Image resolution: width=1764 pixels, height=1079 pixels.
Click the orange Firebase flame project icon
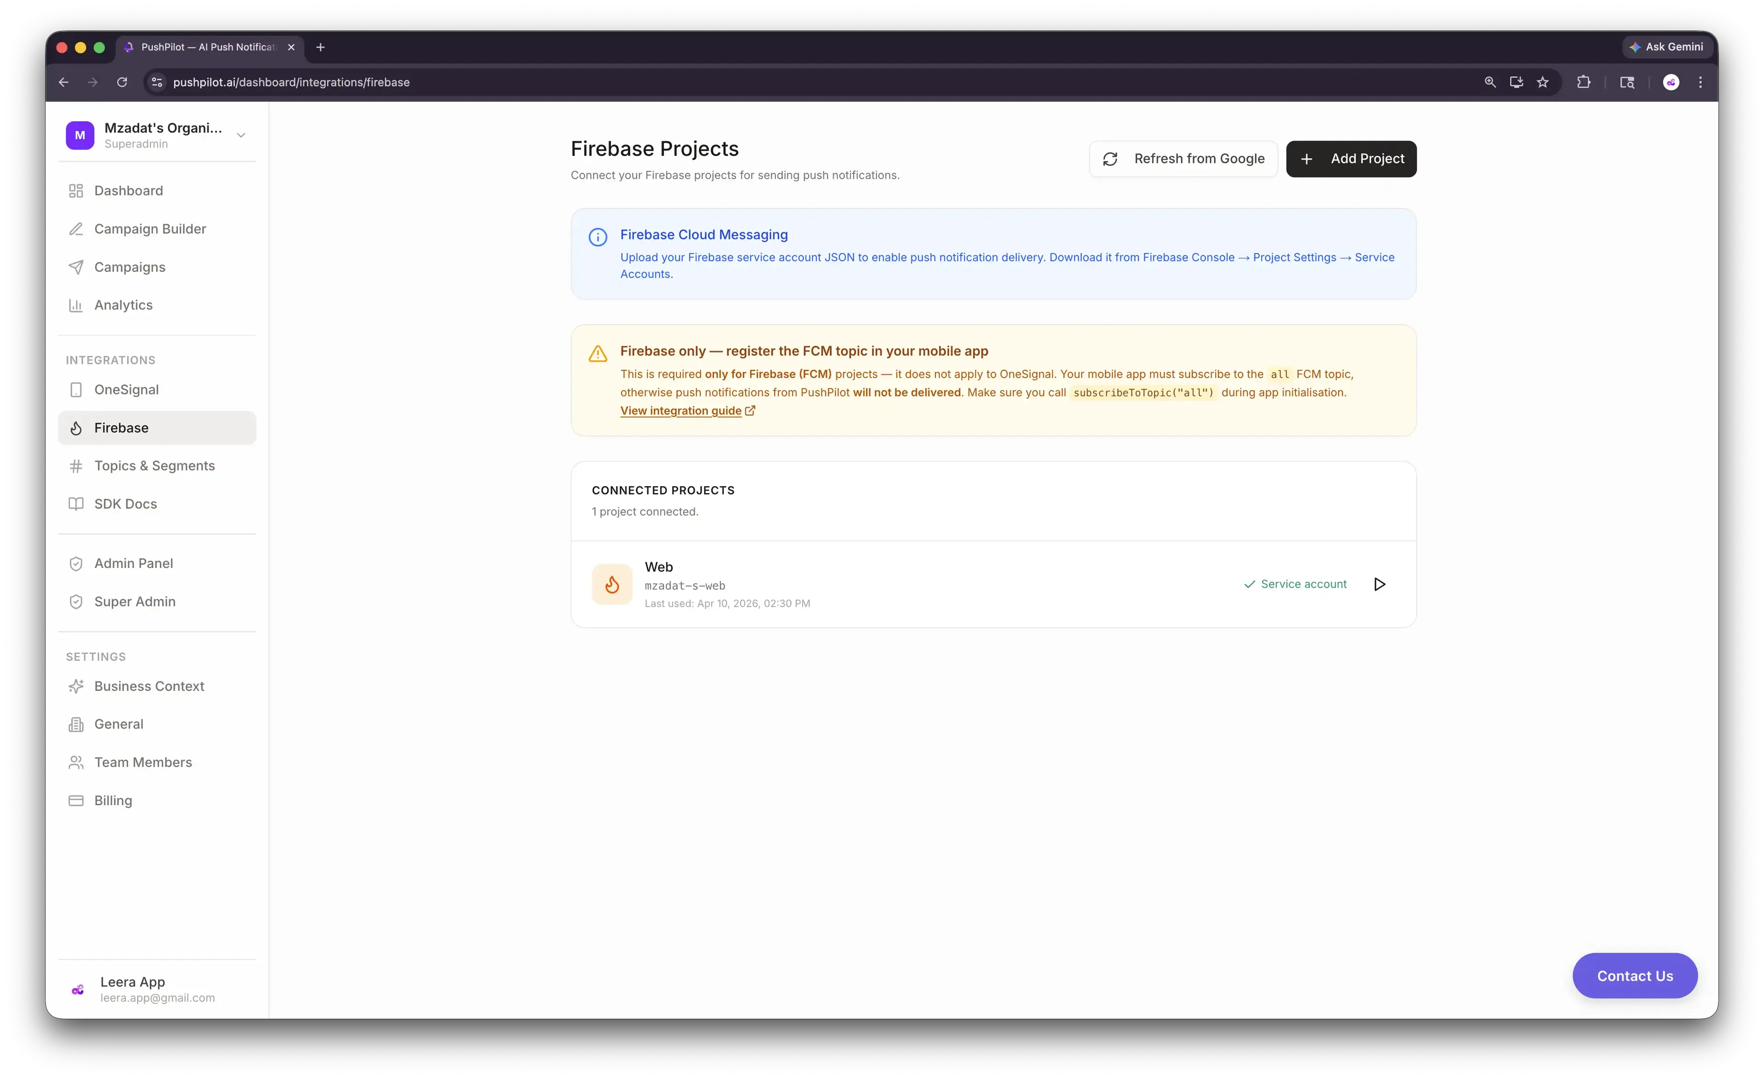[x=612, y=584]
